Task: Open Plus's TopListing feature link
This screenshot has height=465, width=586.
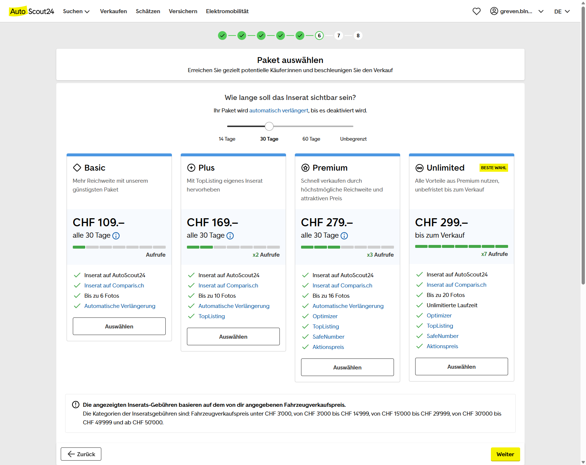Action: coord(212,316)
